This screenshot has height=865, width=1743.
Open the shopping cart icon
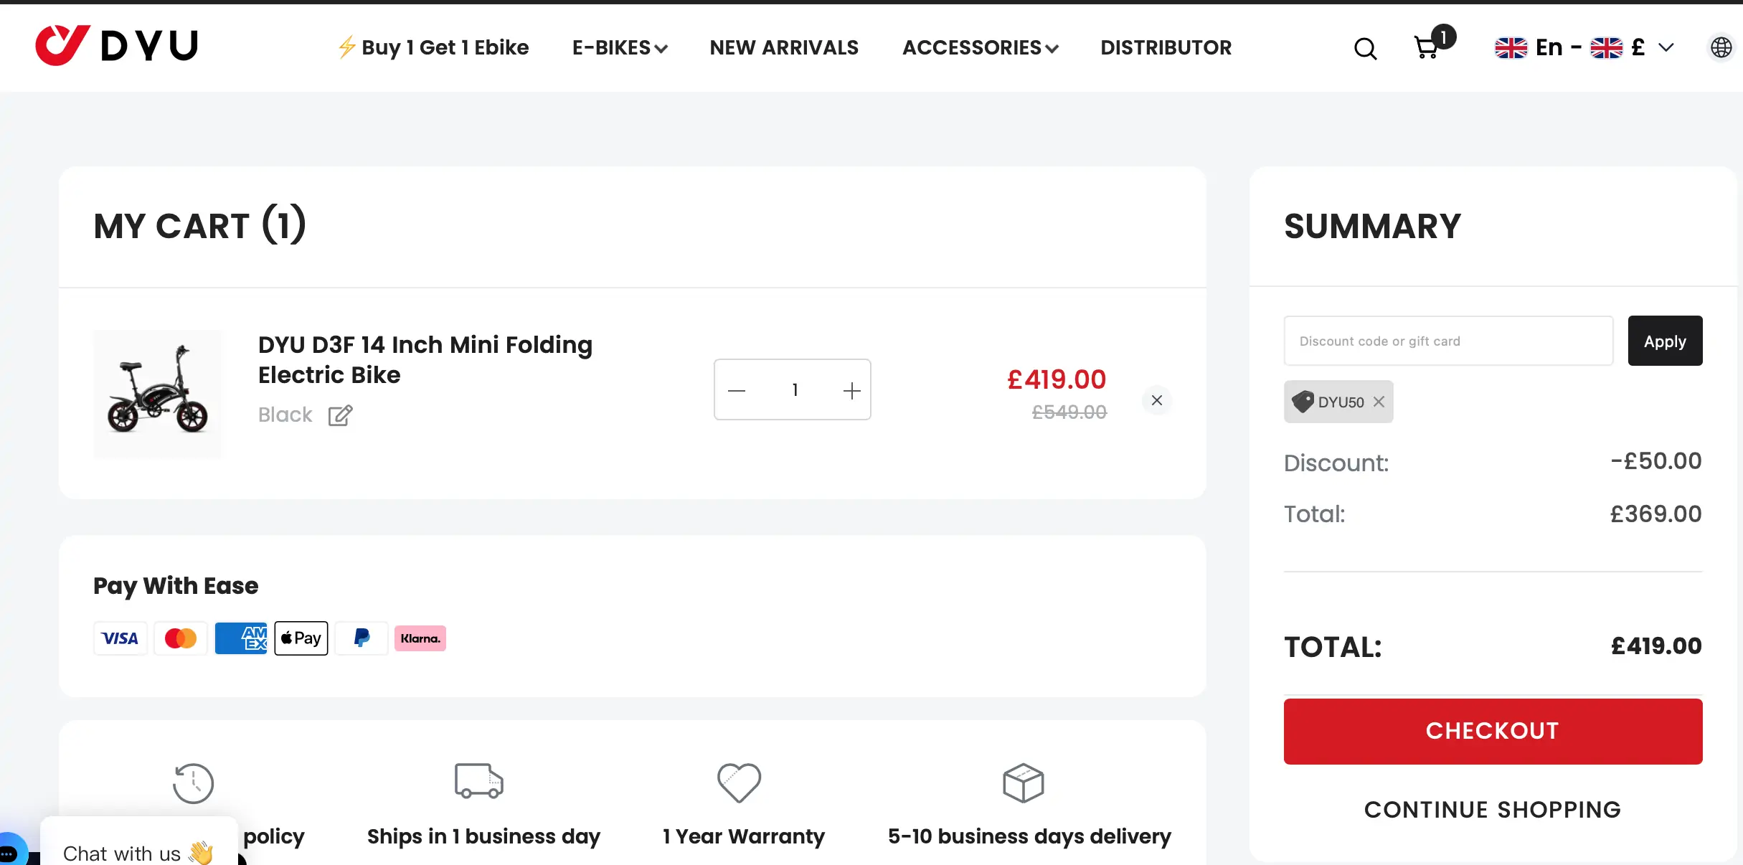1427,48
